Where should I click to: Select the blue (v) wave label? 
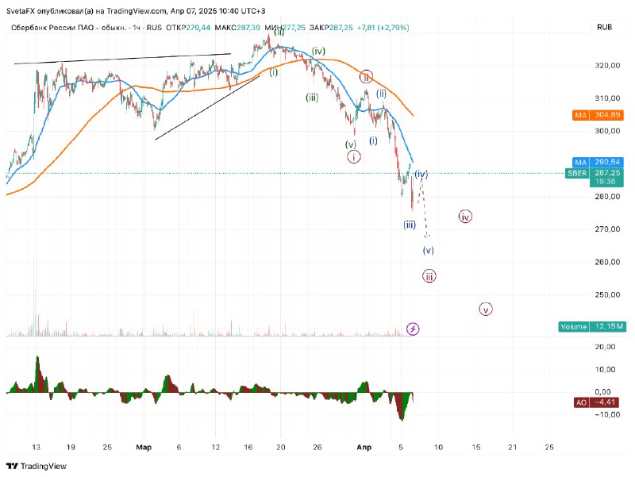point(429,250)
